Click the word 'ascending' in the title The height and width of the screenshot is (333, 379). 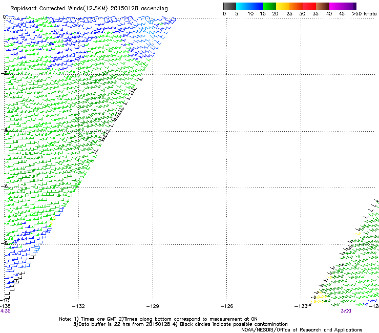click(x=154, y=9)
